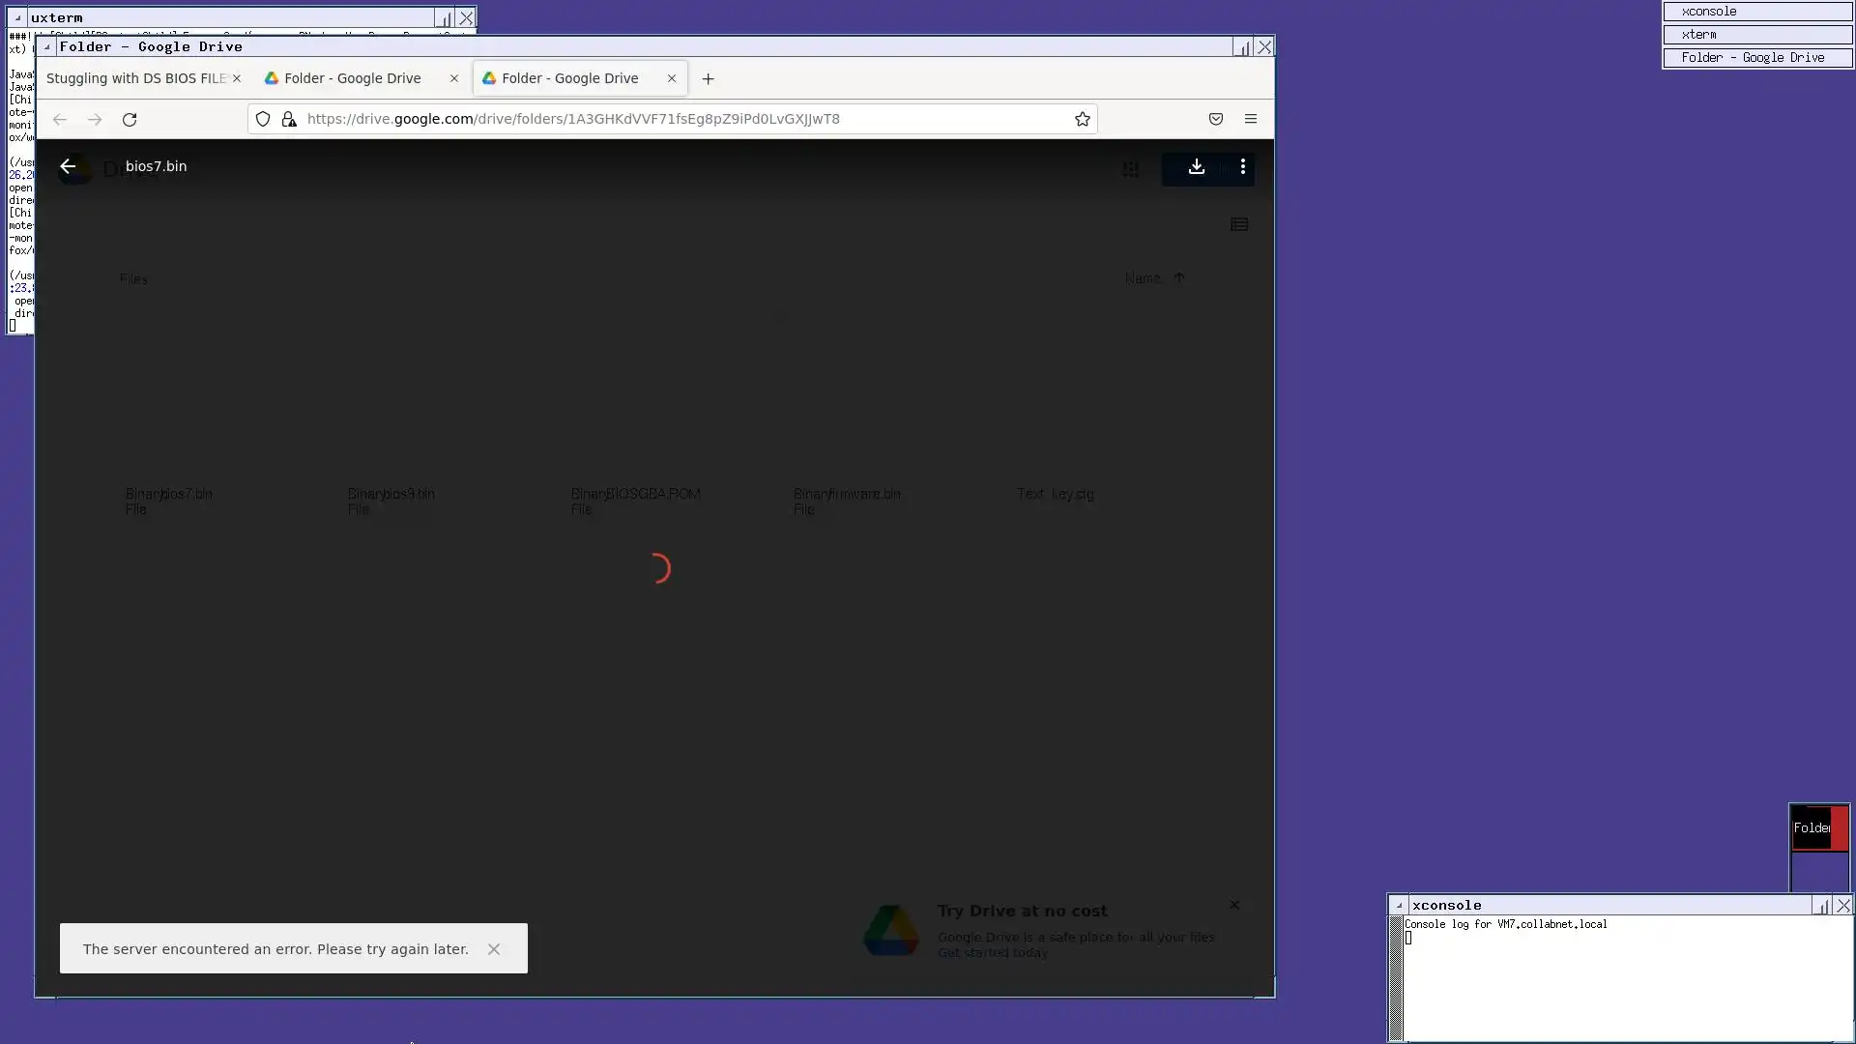Switch to the second Folder - Google Drive tab
The image size is (1856, 1044).
click(353, 78)
